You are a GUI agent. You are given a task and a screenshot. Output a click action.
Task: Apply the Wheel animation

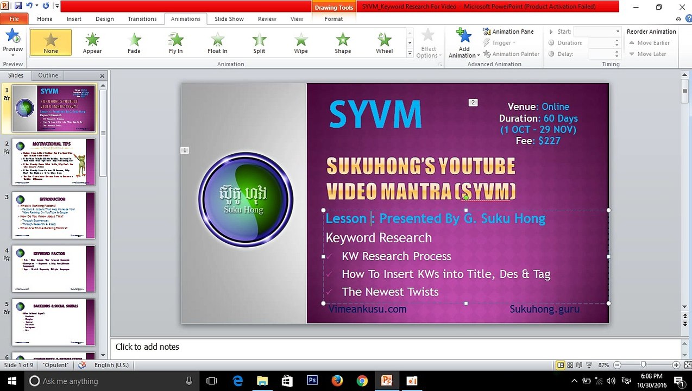tap(384, 42)
